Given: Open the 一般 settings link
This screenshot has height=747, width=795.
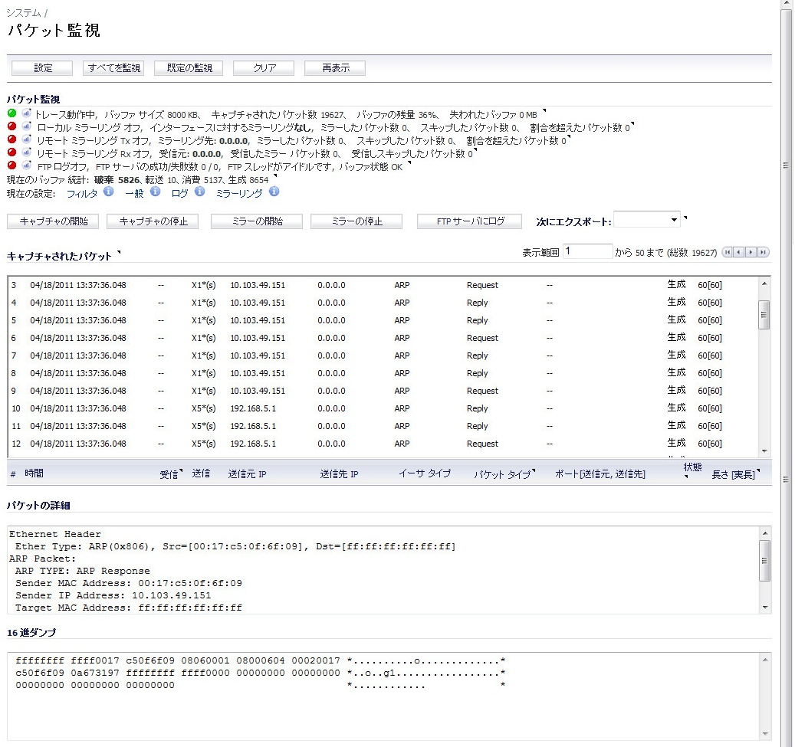Looking at the screenshot, I should pos(134,194).
